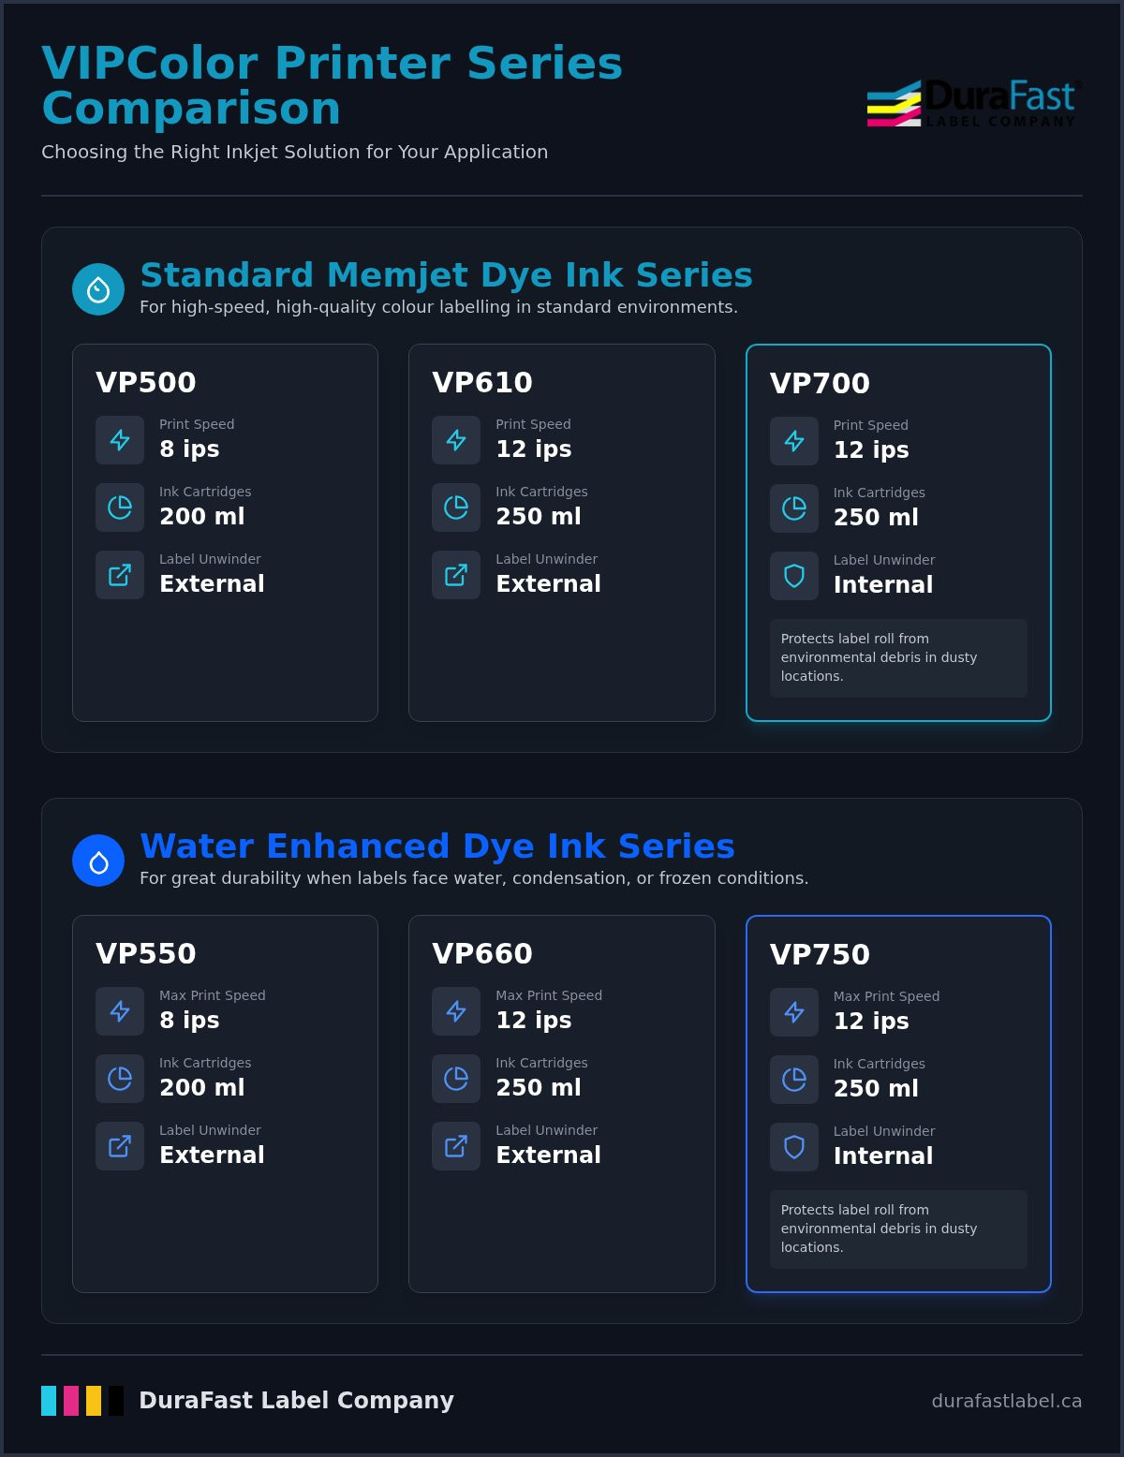Click the magenta color bar in footer
Viewport: 1124px width, 1457px height.
[x=71, y=1401]
